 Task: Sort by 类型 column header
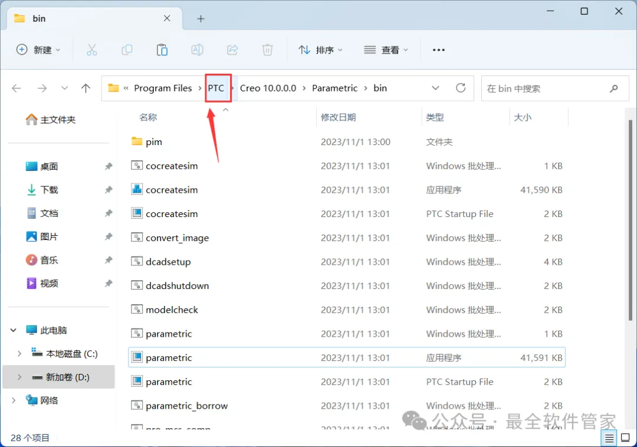point(435,117)
